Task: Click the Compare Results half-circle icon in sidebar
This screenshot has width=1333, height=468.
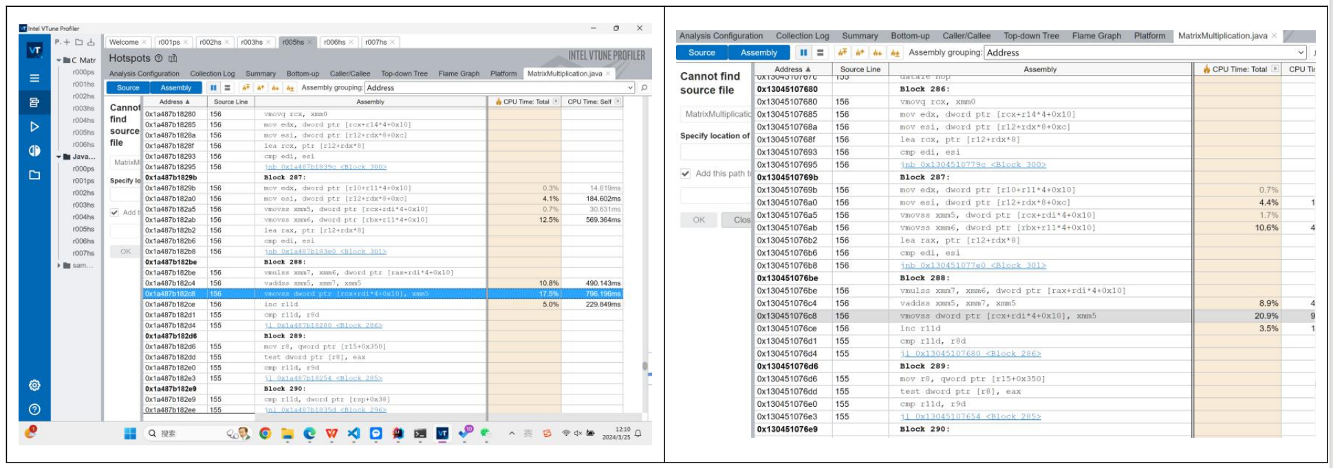Action: tap(34, 151)
